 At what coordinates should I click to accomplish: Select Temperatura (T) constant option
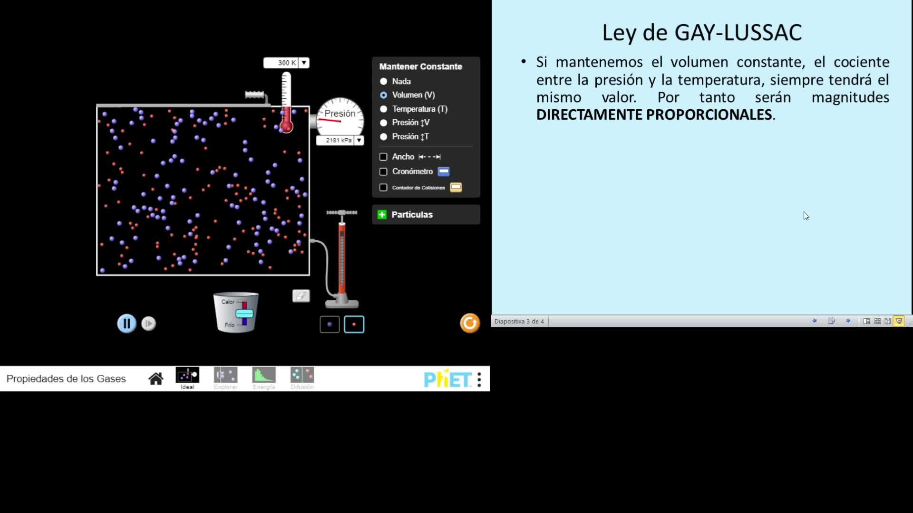384,109
